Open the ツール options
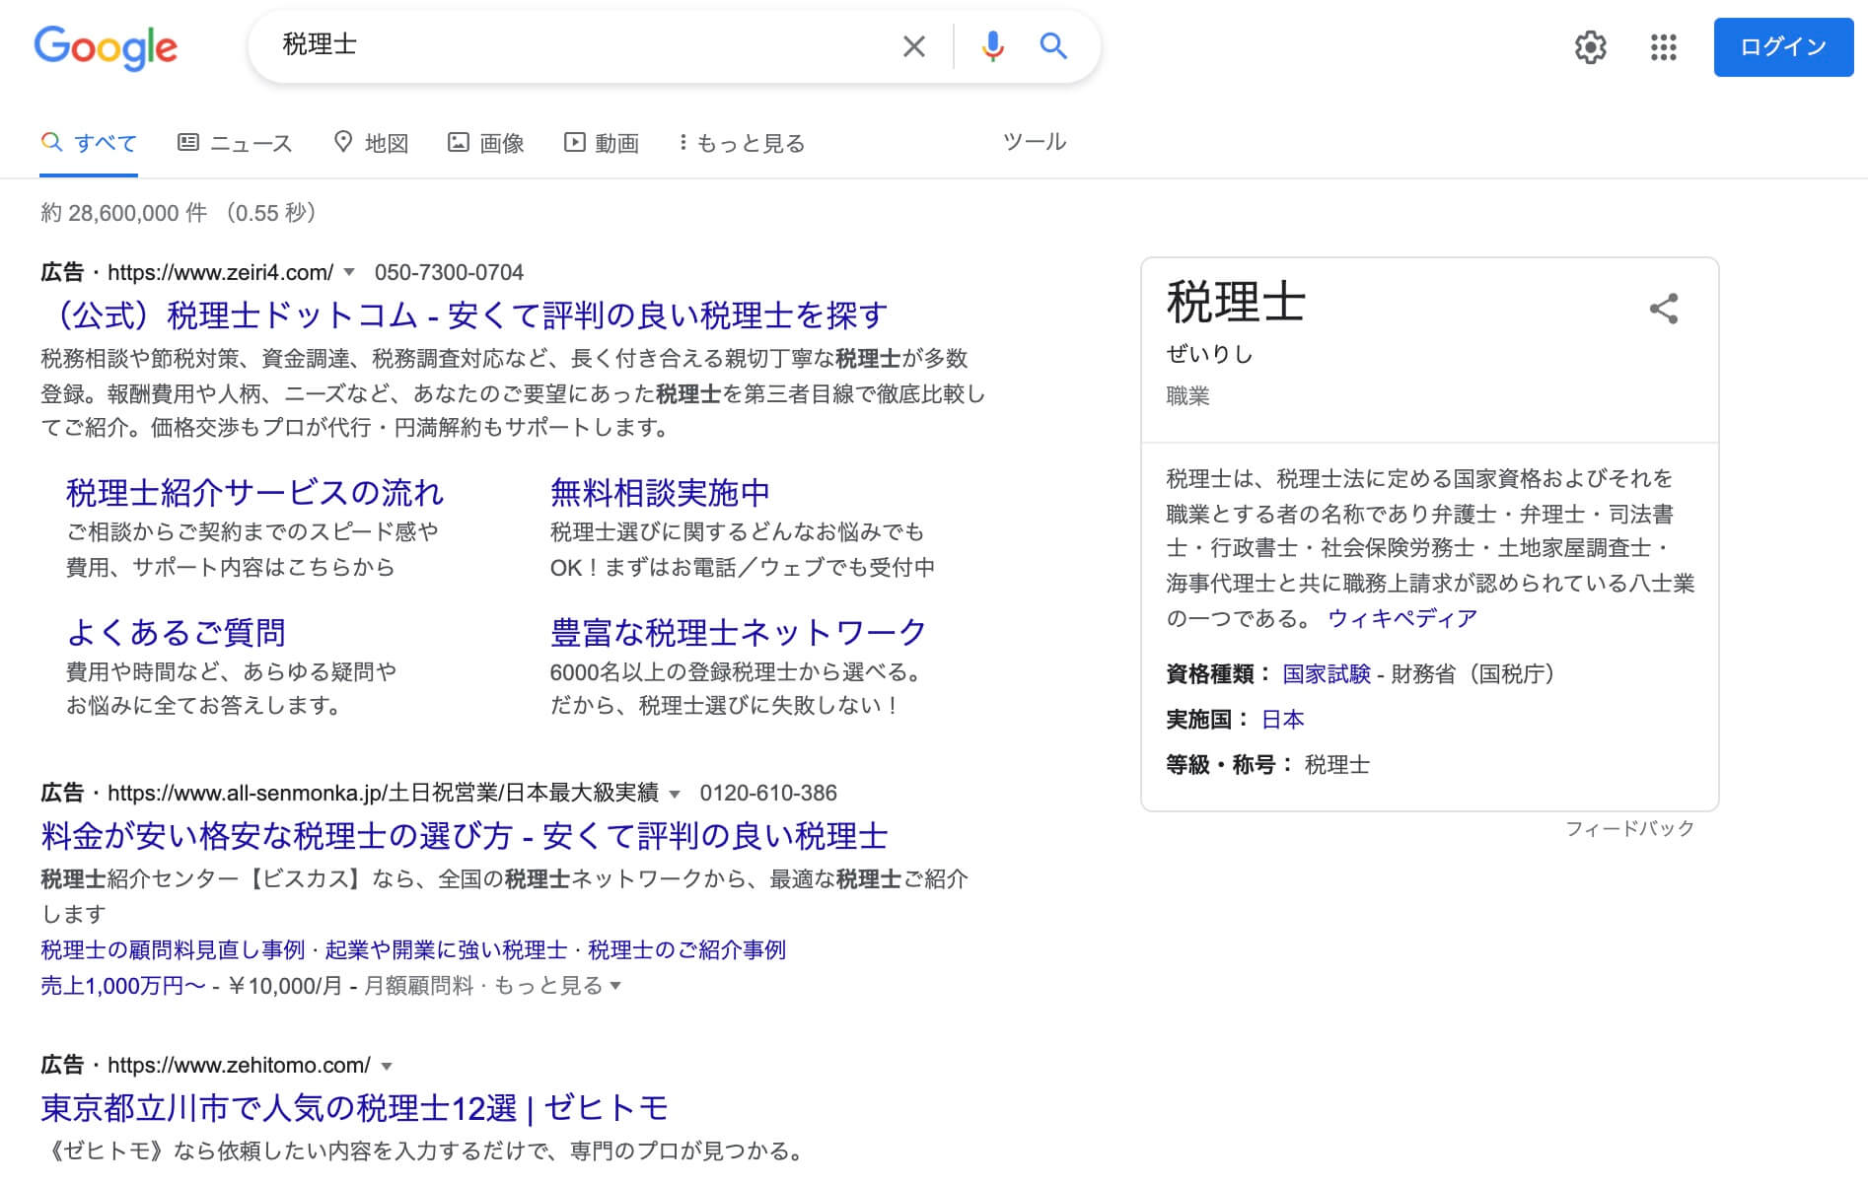 coord(1035,142)
